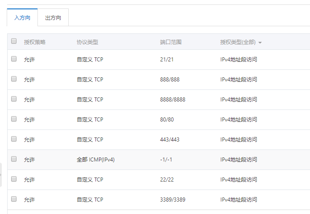The image size is (310, 214).
Task: Switch to the 出方向 tab
Action: click(53, 17)
